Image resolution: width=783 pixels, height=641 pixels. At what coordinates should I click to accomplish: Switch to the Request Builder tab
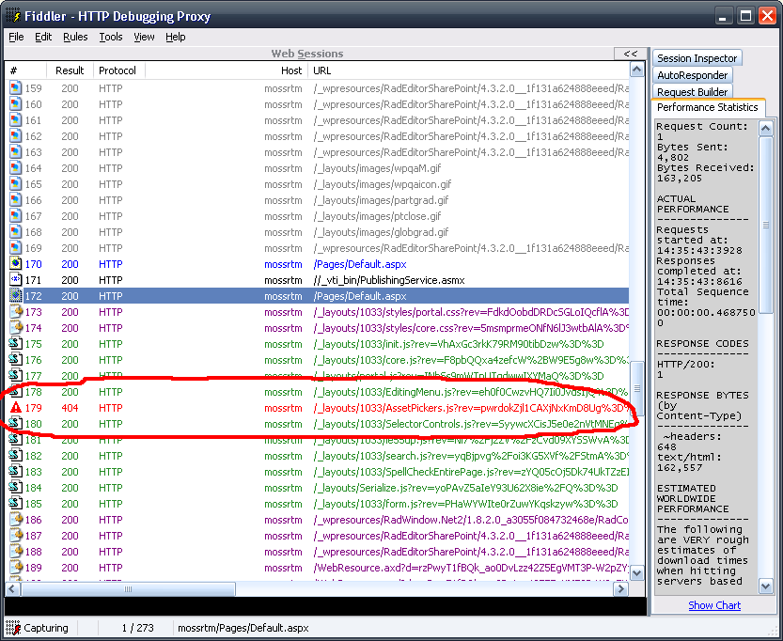point(693,92)
